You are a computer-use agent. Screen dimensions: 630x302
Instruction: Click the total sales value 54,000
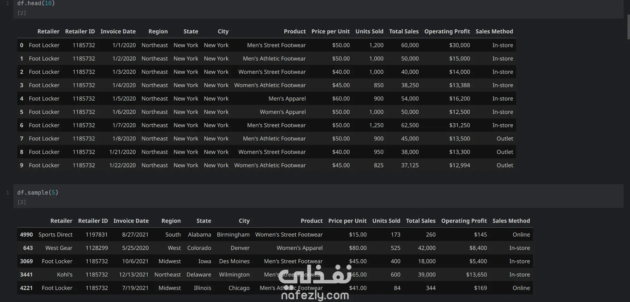point(410,98)
